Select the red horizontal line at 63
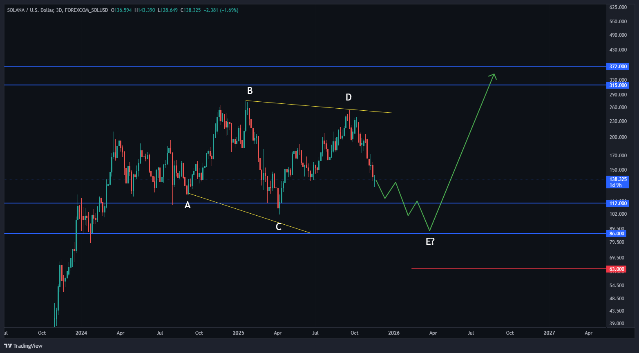The width and height of the screenshot is (639, 353). tap(490, 269)
